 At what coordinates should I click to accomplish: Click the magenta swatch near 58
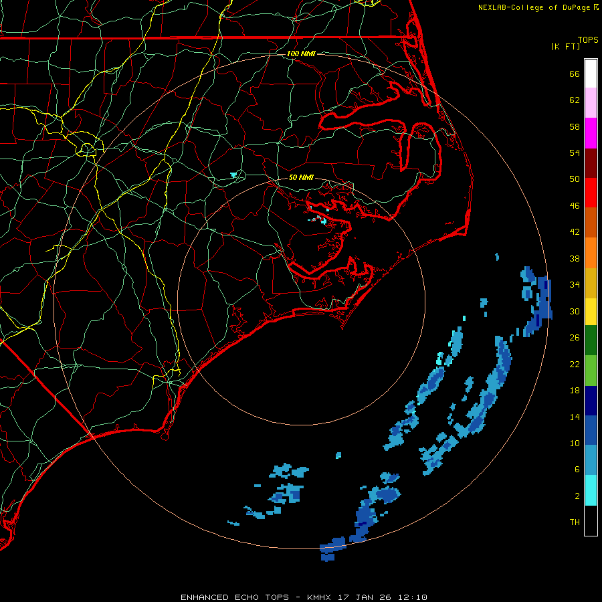tap(591, 133)
